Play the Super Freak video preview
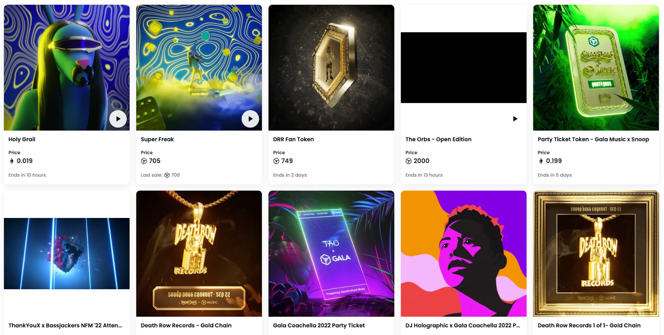Screen dimensions: 664x335 [250, 119]
